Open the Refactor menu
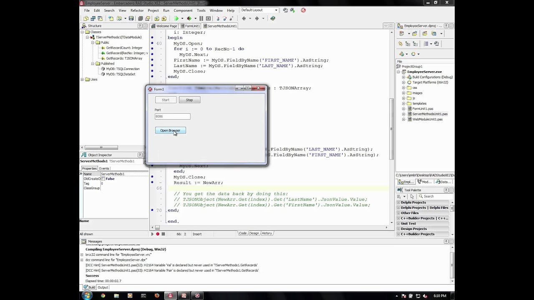 [137, 10]
